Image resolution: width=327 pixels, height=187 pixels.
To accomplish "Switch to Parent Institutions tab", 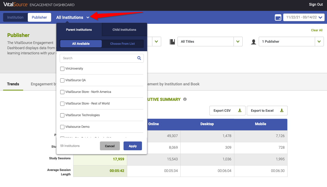I will [x=79, y=30].
